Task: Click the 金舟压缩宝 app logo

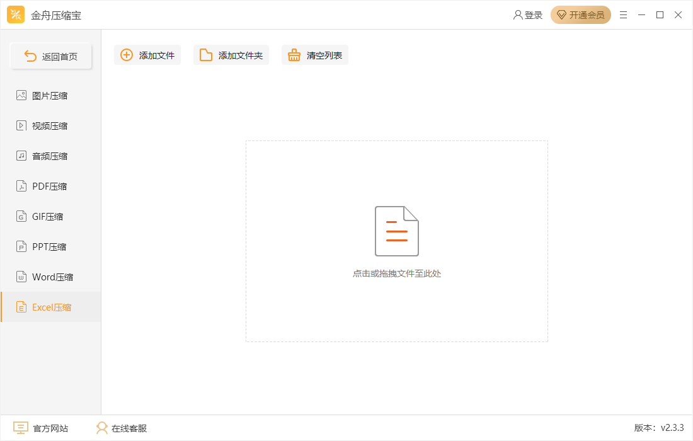Action: pyautogui.click(x=15, y=14)
